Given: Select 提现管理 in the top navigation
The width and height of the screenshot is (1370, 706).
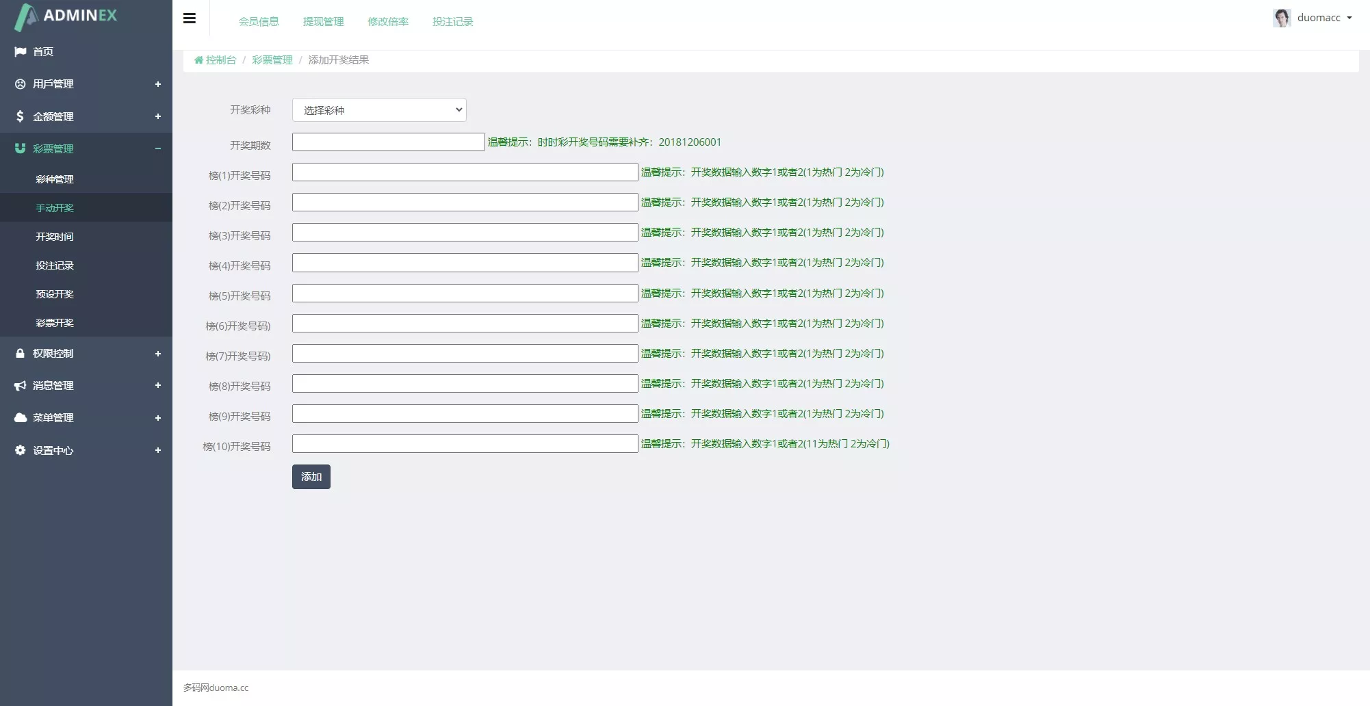Looking at the screenshot, I should tap(323, 22).
